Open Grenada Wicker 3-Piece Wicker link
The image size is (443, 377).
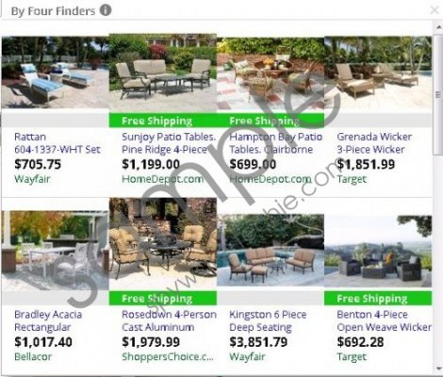click(374, 143)
